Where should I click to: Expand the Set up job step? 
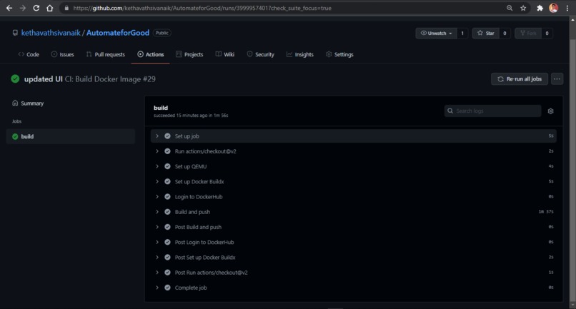tap(157, 136)
